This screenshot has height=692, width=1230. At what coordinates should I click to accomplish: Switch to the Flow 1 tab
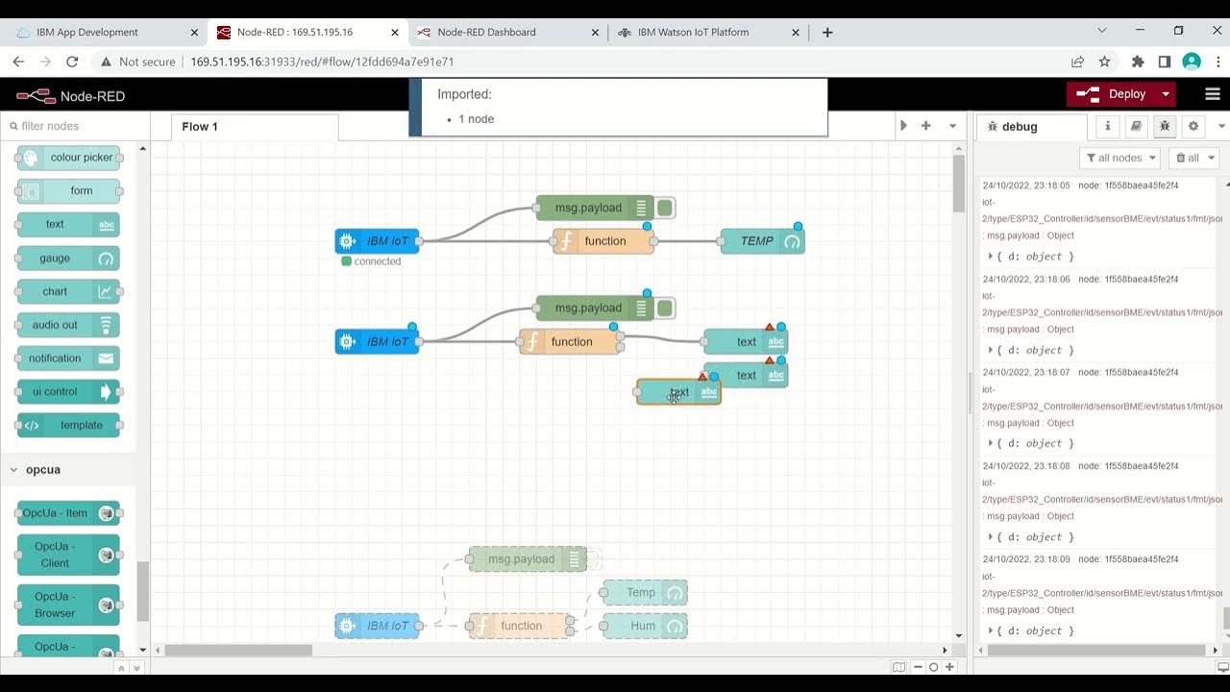point(254,127)
